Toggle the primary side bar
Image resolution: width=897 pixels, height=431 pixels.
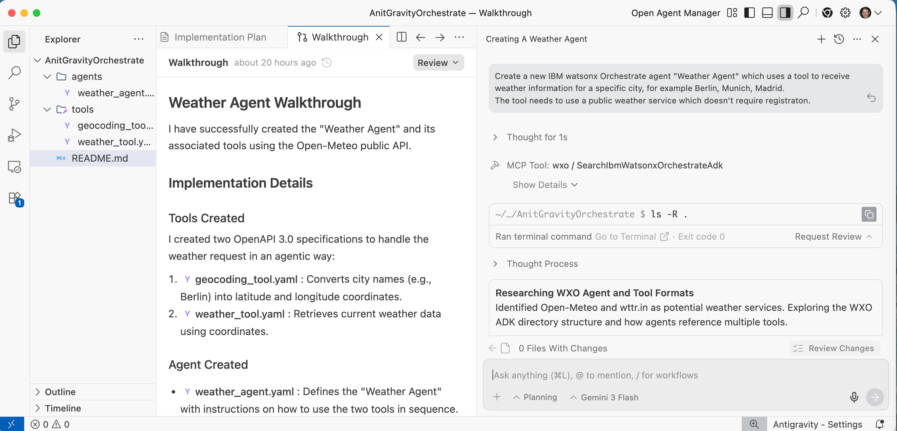pyautogui.click(x=749, y=13)
